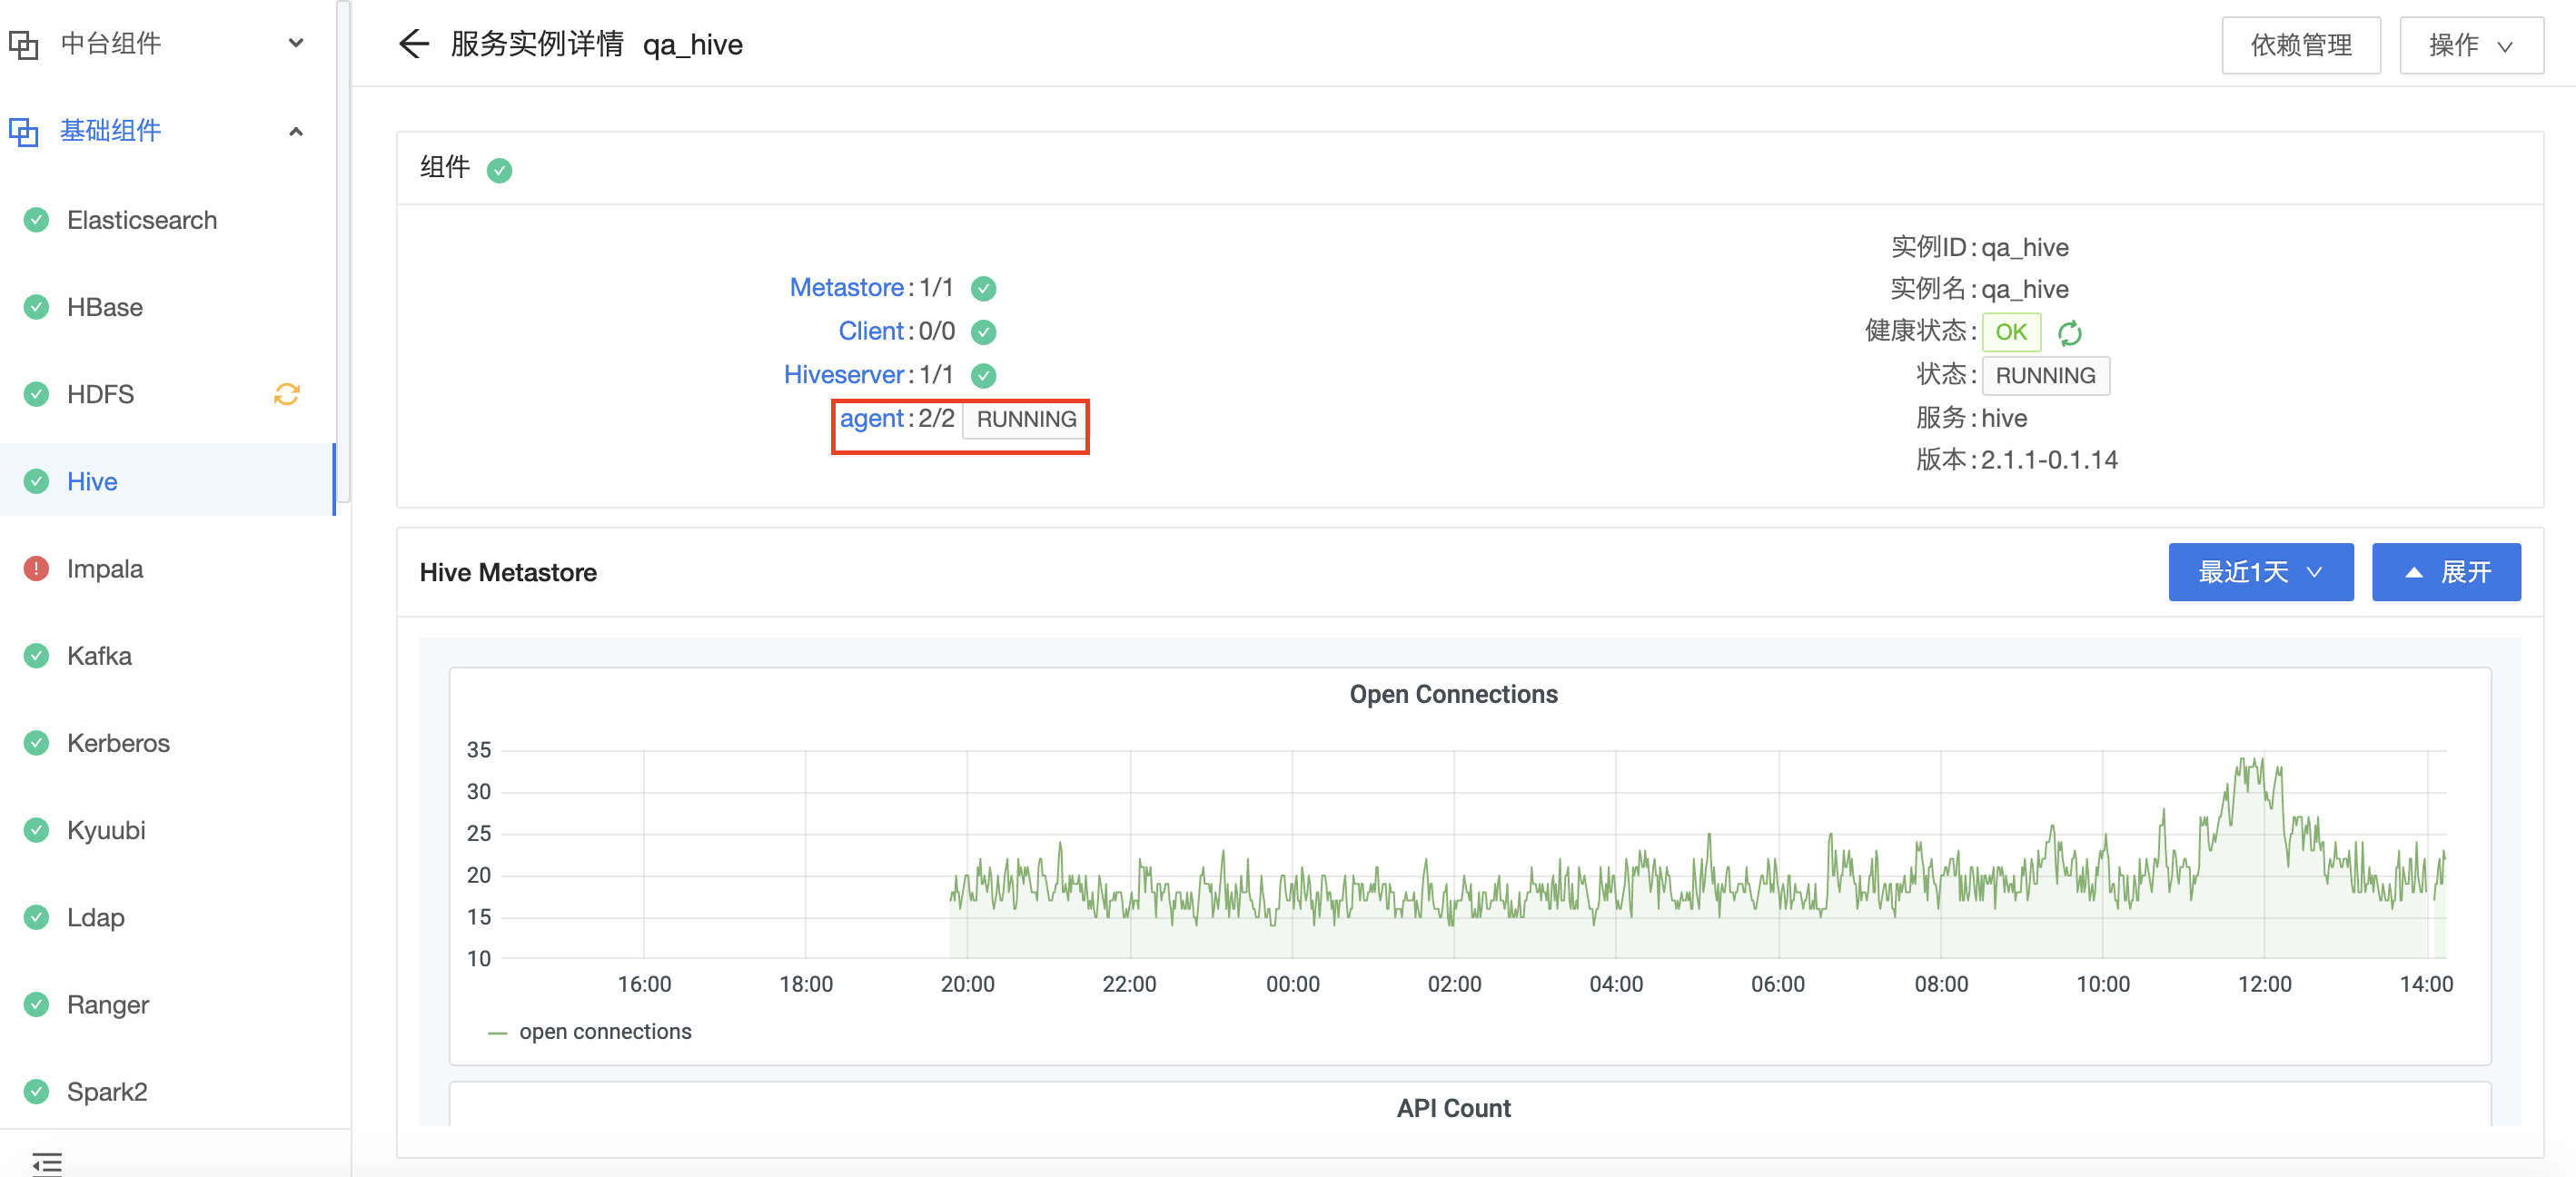Select Hive in the sidebar
2576x1177 pixels.
tap(91, 481)
